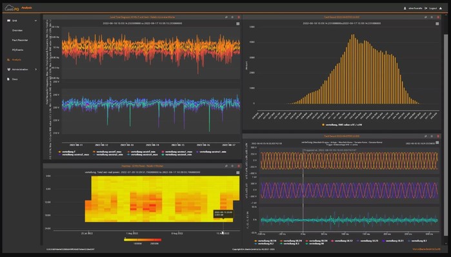
Task: Edit the Level-Time Diagram panel via pencil icon
Action: (x=226, y=17)
